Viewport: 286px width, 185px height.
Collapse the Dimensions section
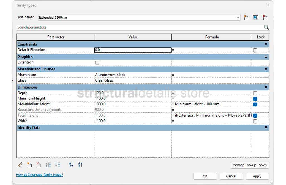pos(266,87)
